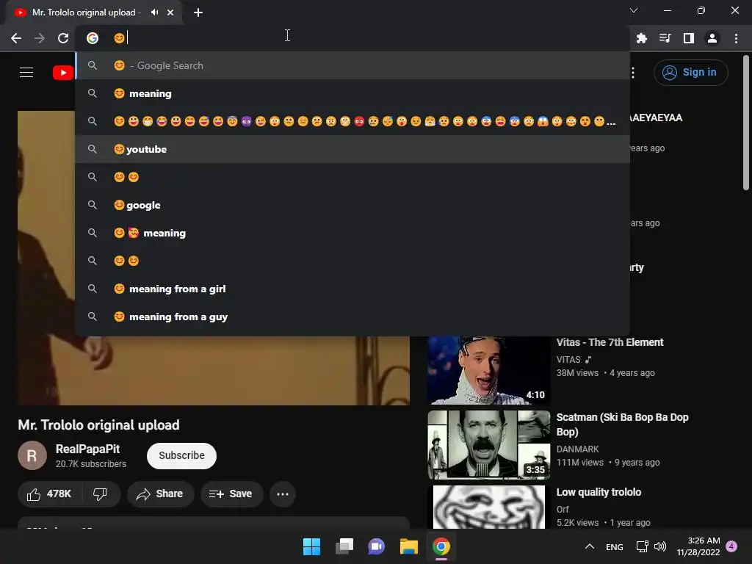Reload the page with the refresh icon
The width and height of the screenshot is (752, 564).
tap(63, 38)
